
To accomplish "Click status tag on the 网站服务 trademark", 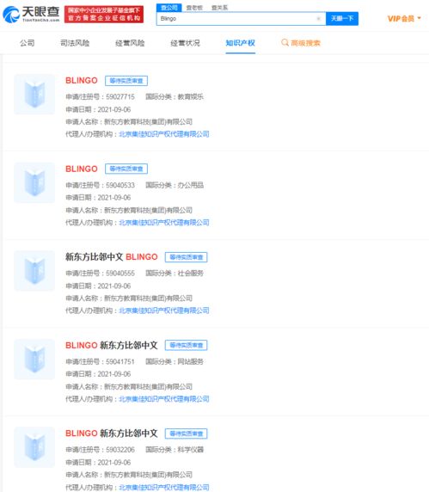I will coord(187,345).
